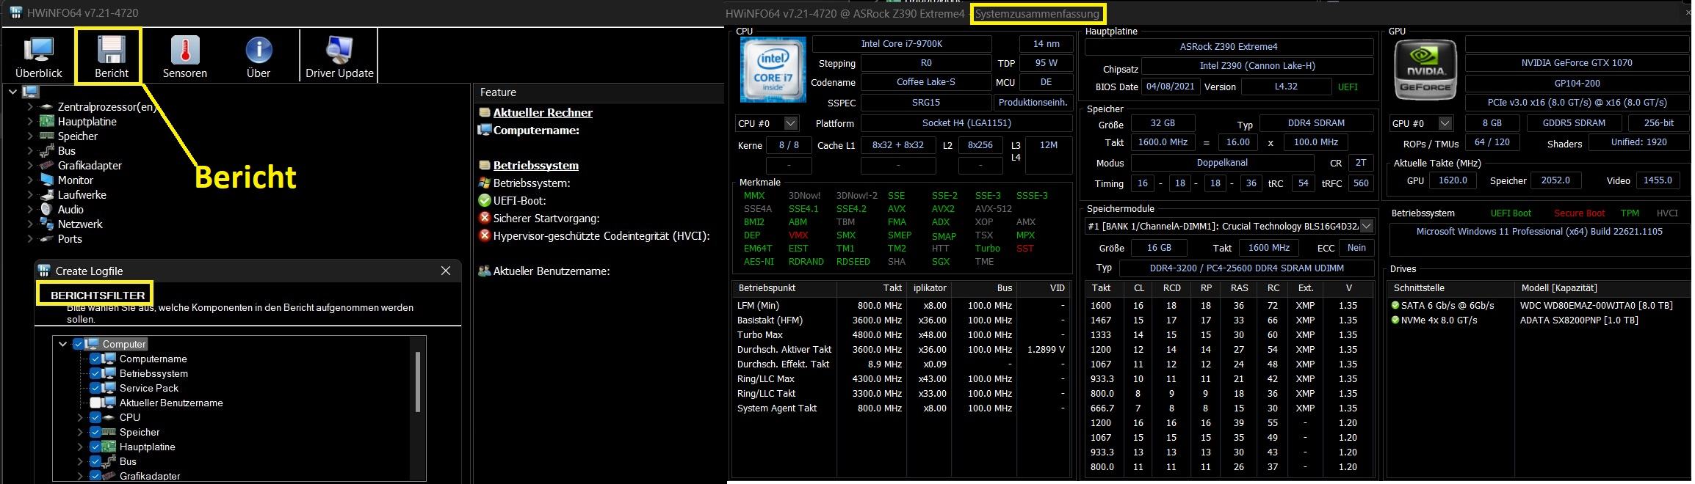
Task: Toggle Bus checkbox in Create Logfile
Action: coord(95,461)
